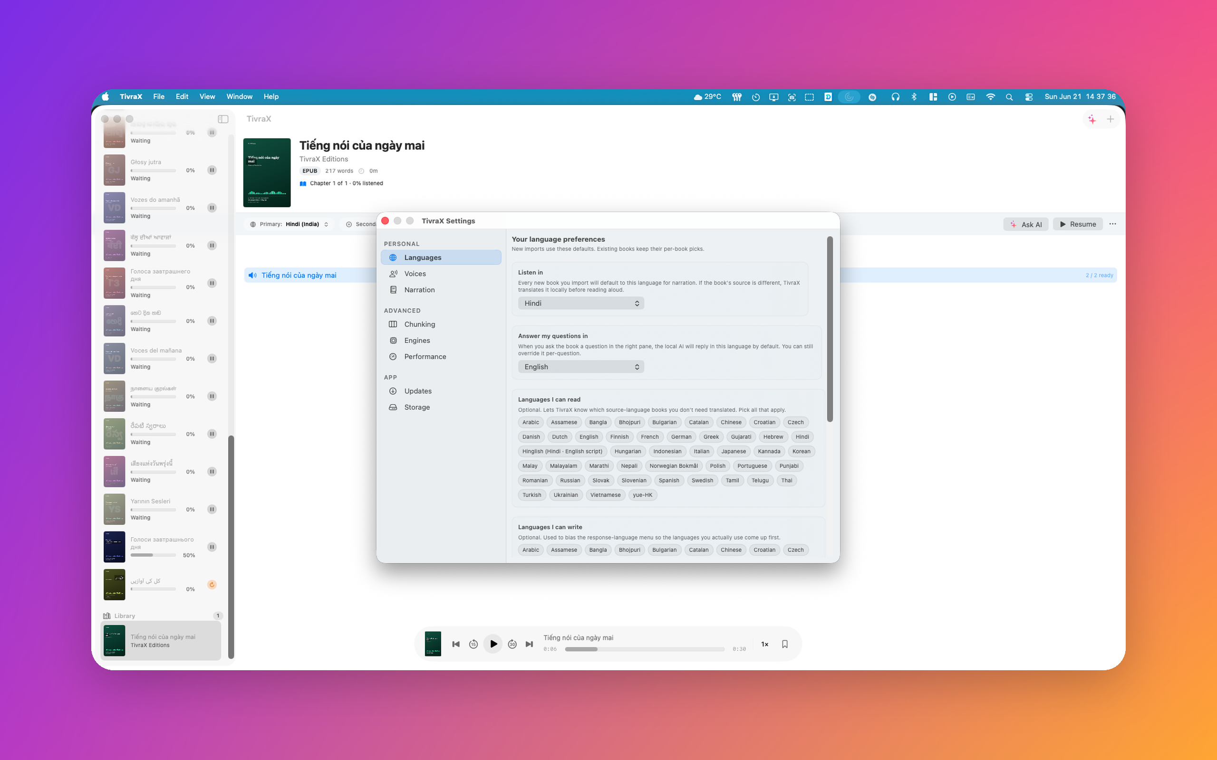Screen dimensions: 1217x760
Task: Pause the Голоса завтрашнего дня item
Action: [212, 284]
